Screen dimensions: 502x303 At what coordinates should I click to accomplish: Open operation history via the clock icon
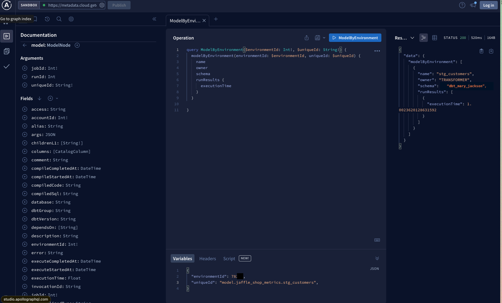[47, 19]
